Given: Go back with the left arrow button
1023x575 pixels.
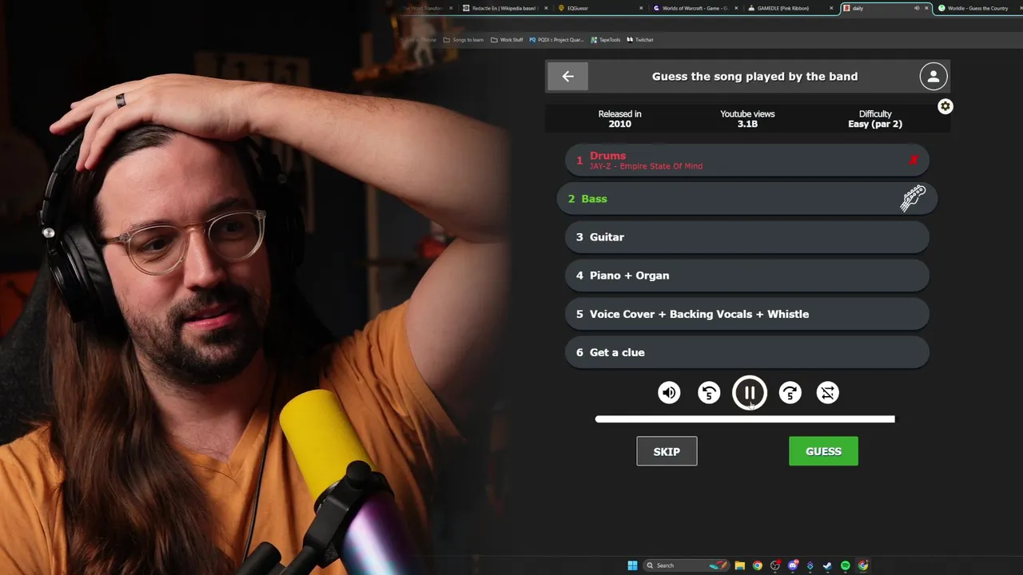Looking at the screenshot, I should tap(567, 77).
